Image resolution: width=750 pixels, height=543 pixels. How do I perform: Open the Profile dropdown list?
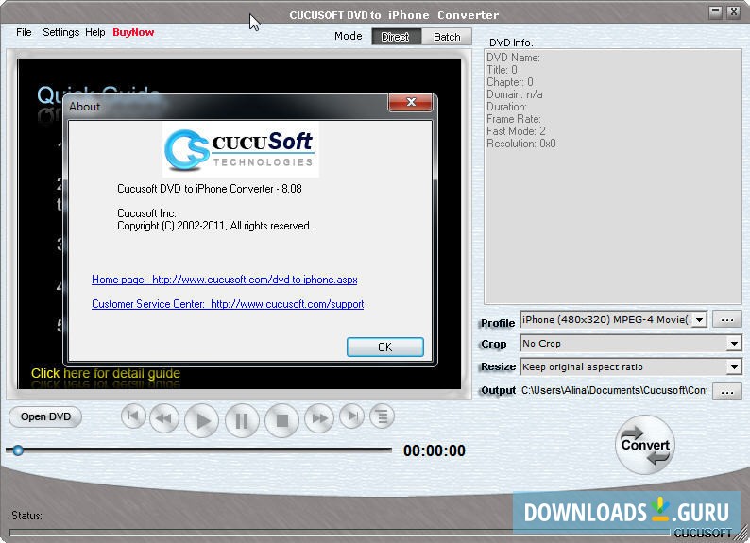pos(699,319)
